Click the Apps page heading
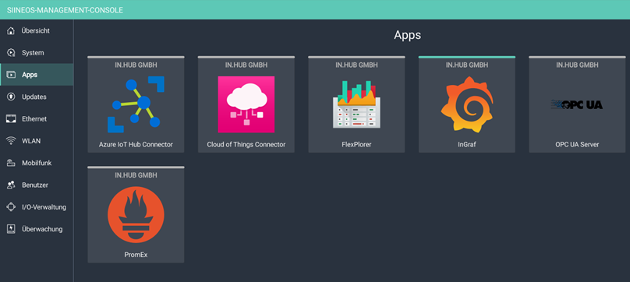 (x=408, y=35)
